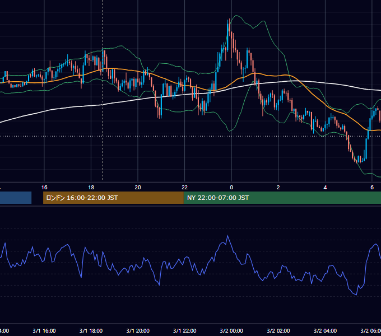Click the blue session bar before London

(x=16, y=198)
